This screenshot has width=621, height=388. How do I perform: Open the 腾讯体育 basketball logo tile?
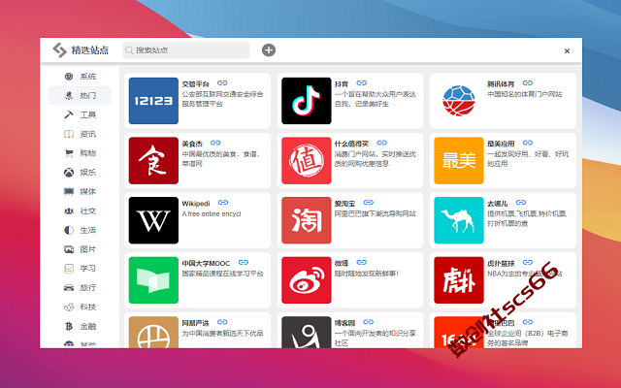459,101
